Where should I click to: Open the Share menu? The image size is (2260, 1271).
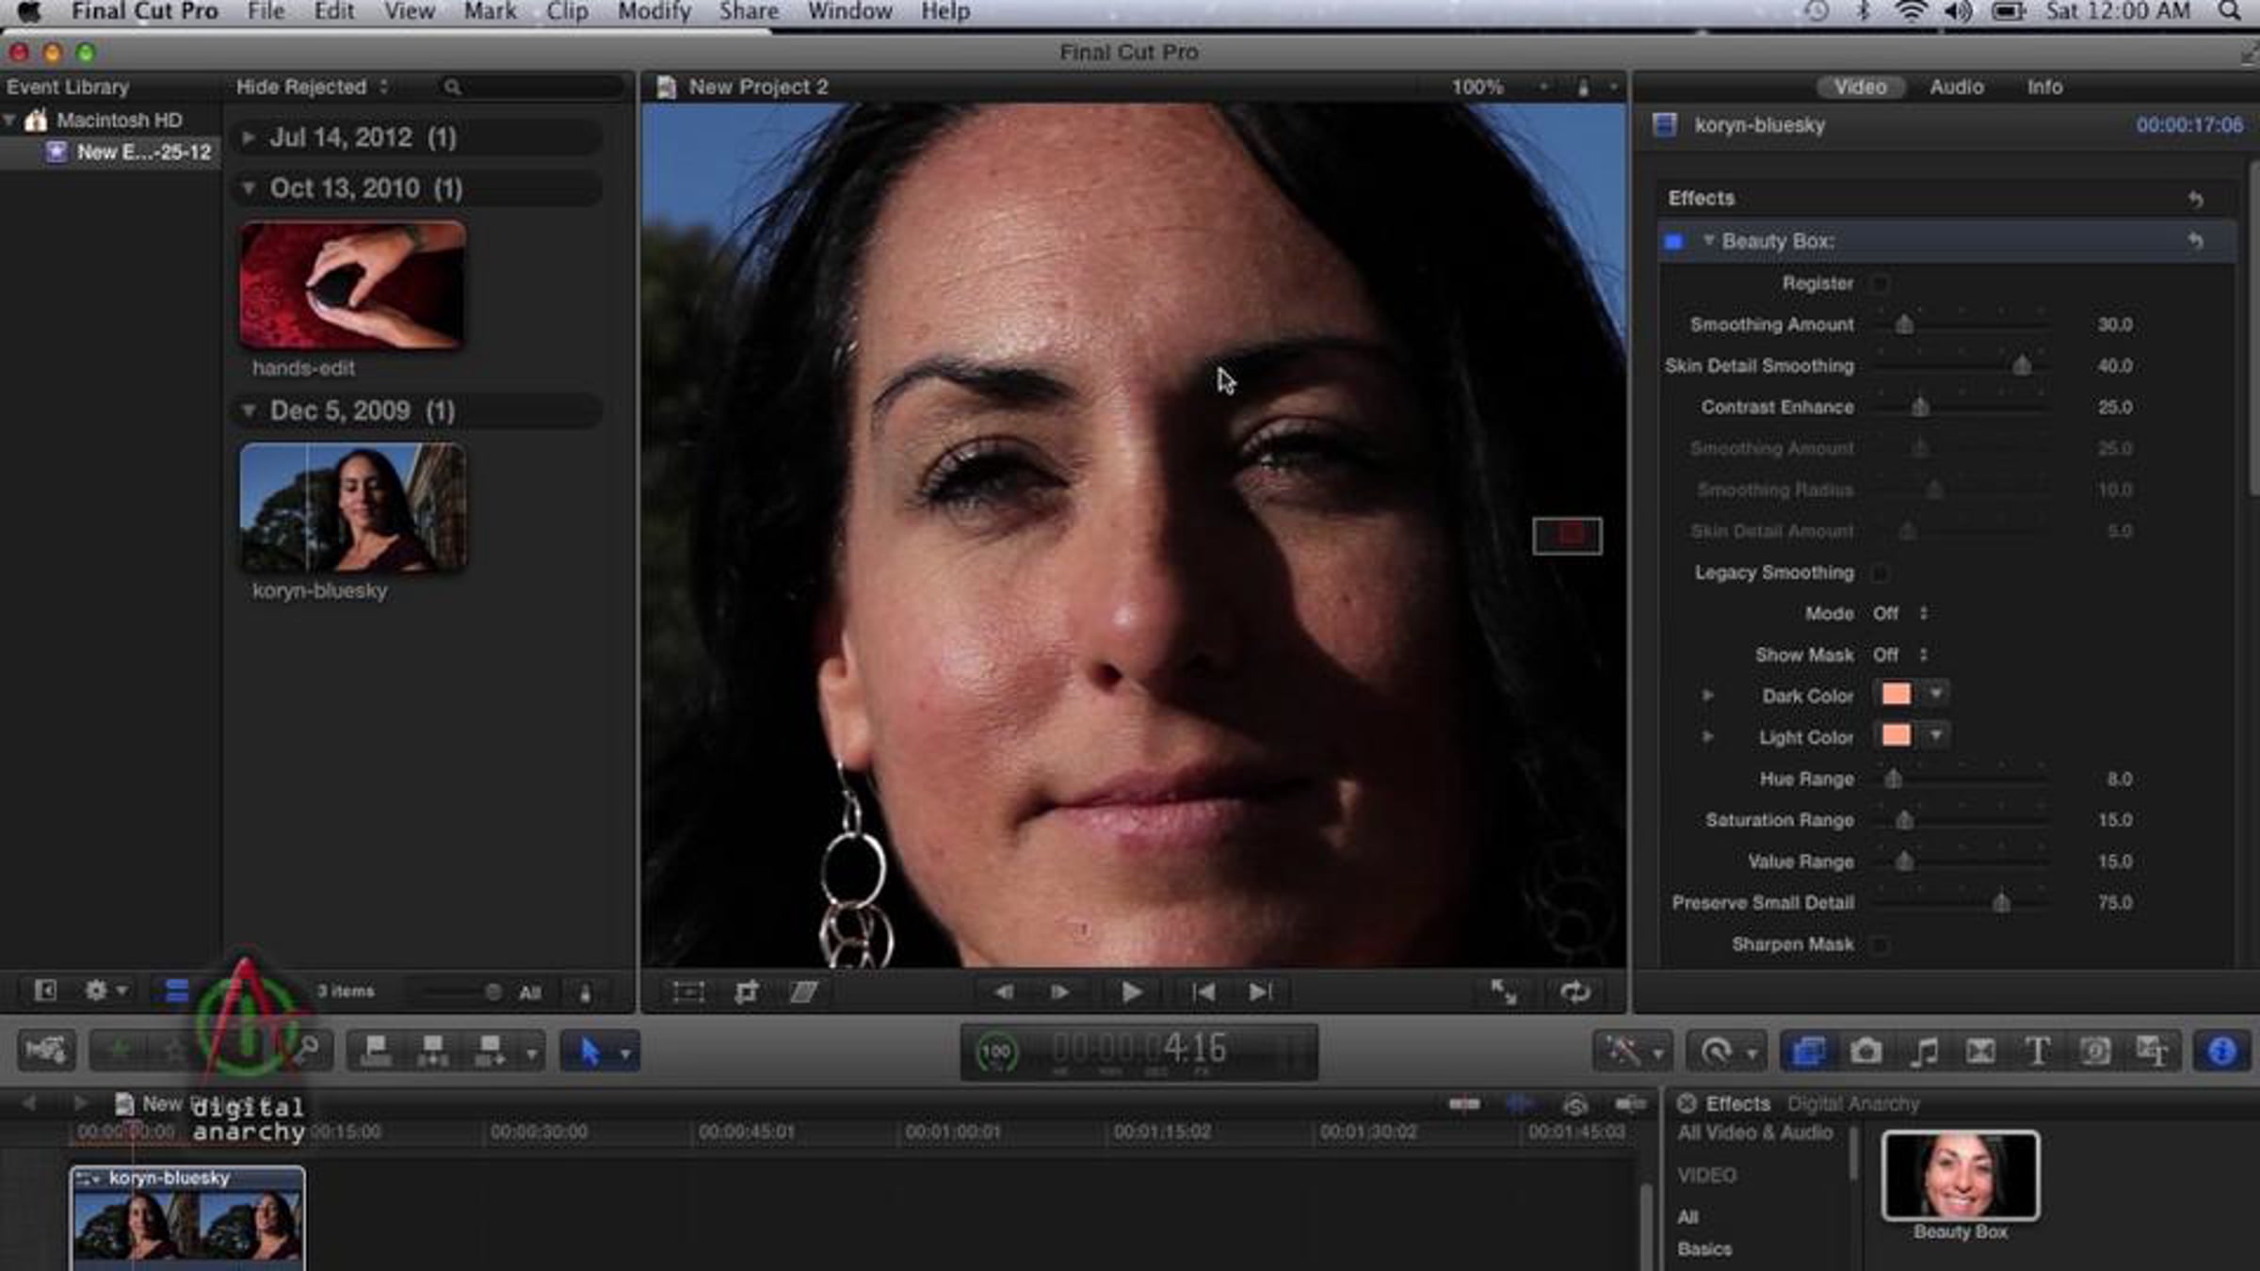coord(749,12)
